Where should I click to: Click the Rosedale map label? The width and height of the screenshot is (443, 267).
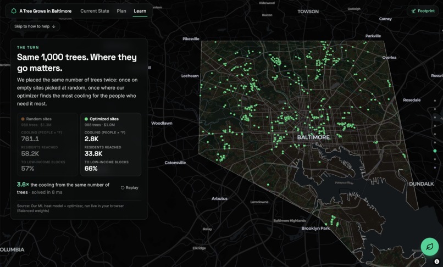(412, 100)
